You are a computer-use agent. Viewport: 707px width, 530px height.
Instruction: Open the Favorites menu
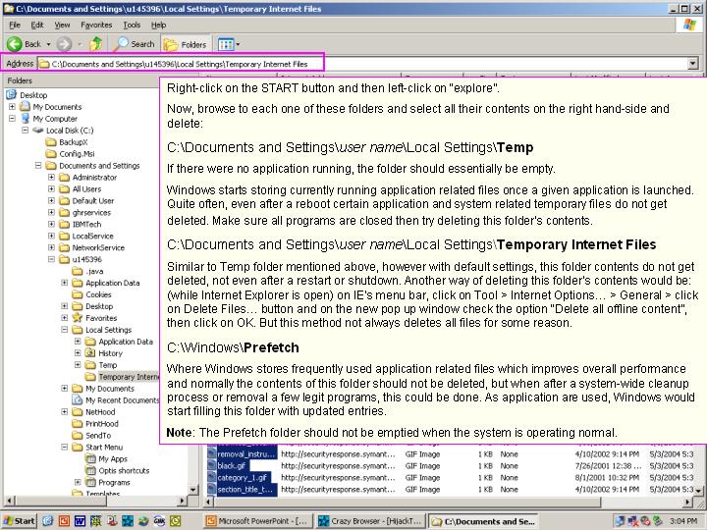[x=96, y=26]
